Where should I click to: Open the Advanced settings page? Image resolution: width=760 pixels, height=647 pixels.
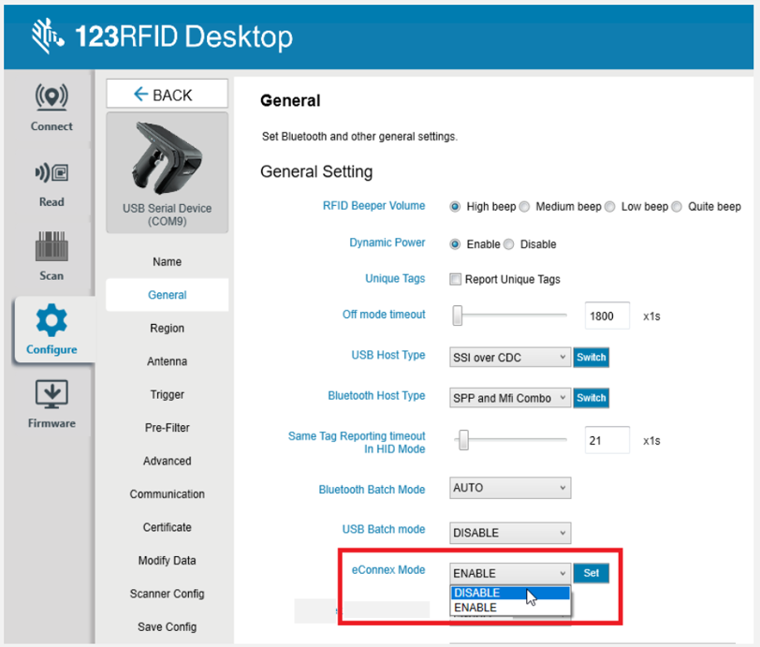pyautogui.click(x=167, y=461)
